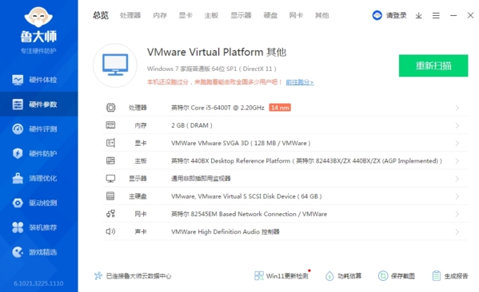Switch to the 总览 tab

pyautogui.click(x=101, y=15)
